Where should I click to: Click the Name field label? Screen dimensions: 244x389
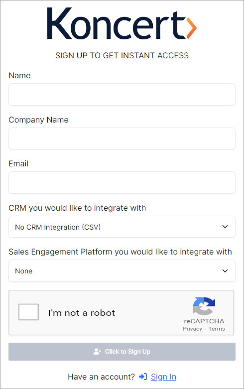(x=19, y=75)
